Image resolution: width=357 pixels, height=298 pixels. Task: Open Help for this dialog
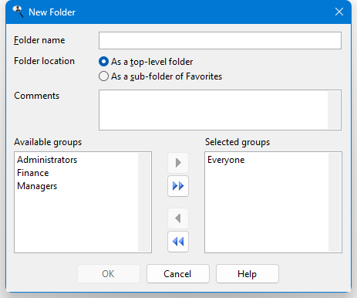coord(248,274)
